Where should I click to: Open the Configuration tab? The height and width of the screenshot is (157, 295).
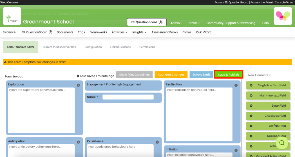tap(93, 47)
